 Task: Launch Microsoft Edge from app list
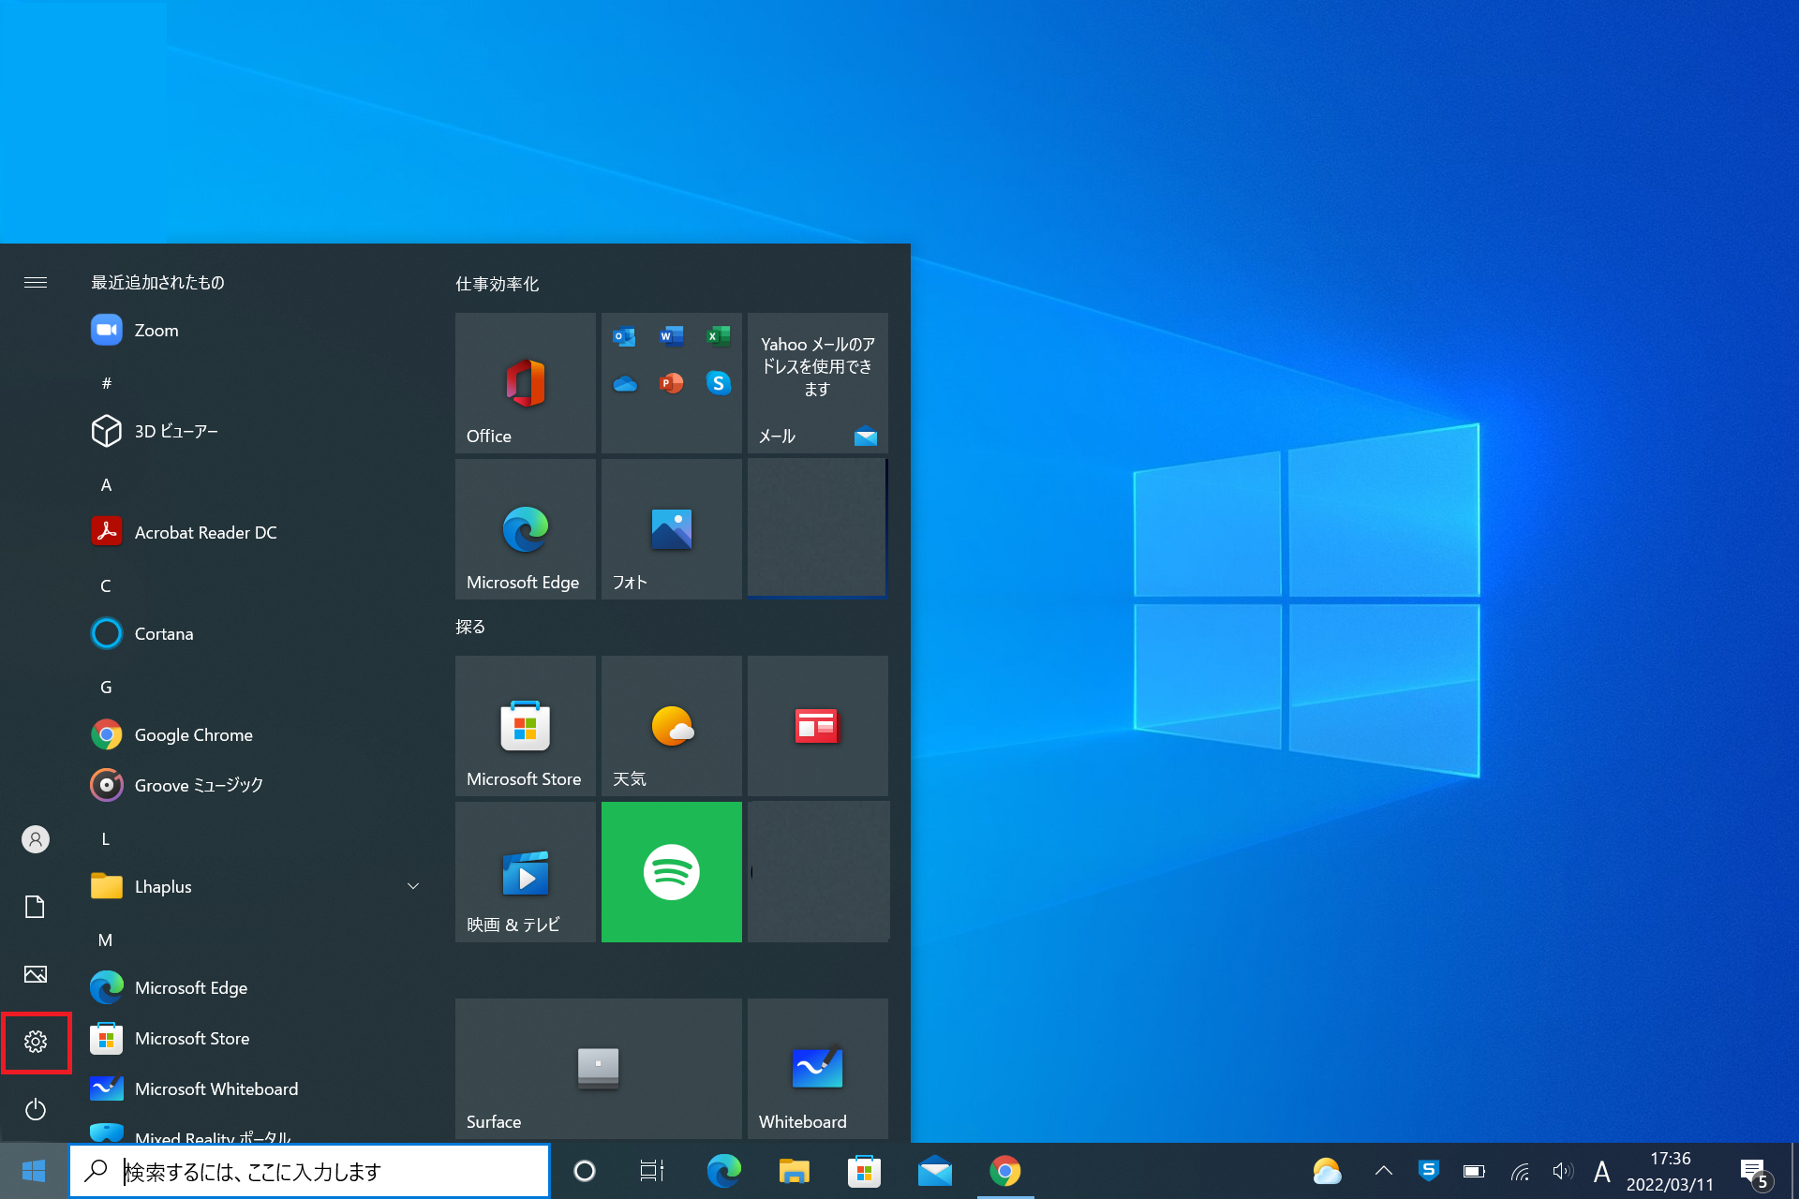(x=253, y=987)
